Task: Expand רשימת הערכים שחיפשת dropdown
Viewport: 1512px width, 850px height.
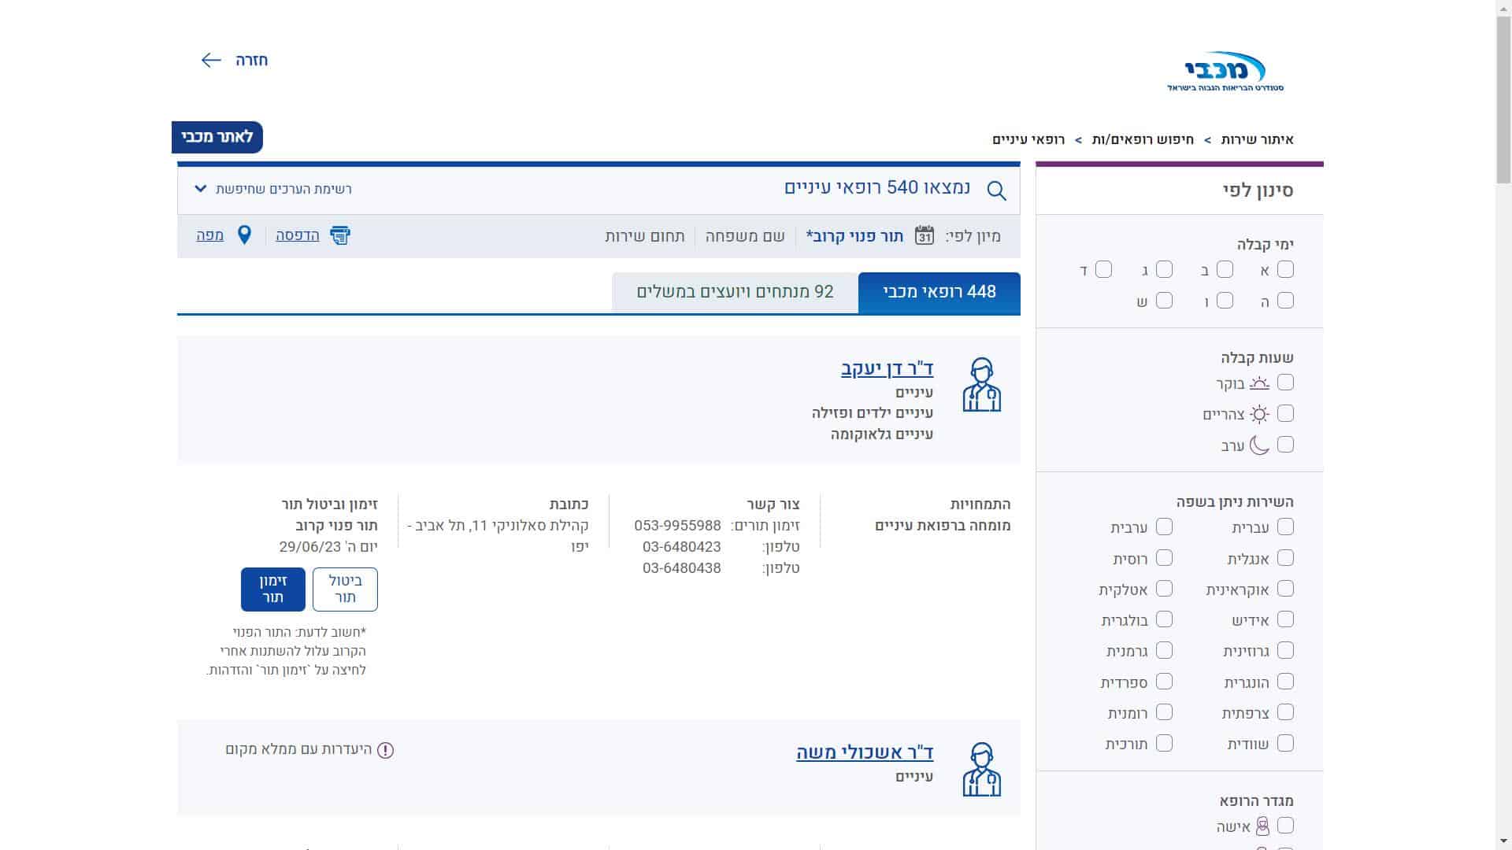Action: [272, 189]
